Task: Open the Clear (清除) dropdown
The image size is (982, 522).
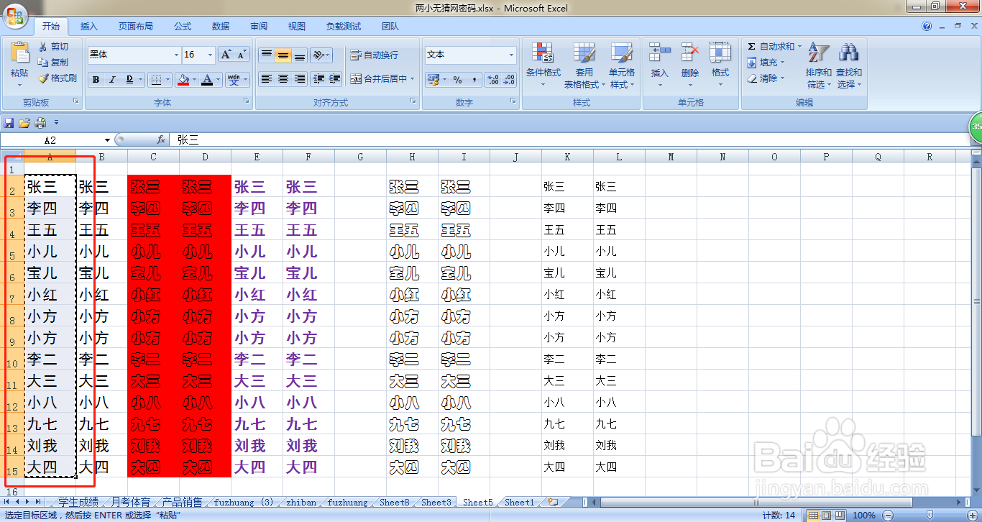Action: pos(766,78)
